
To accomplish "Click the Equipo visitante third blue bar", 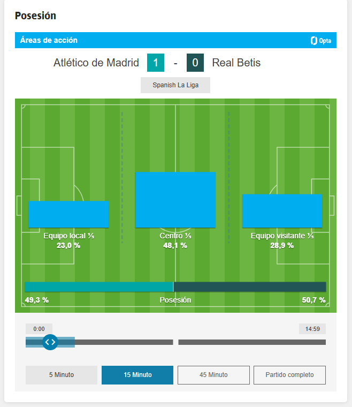I will coord(282,211).
